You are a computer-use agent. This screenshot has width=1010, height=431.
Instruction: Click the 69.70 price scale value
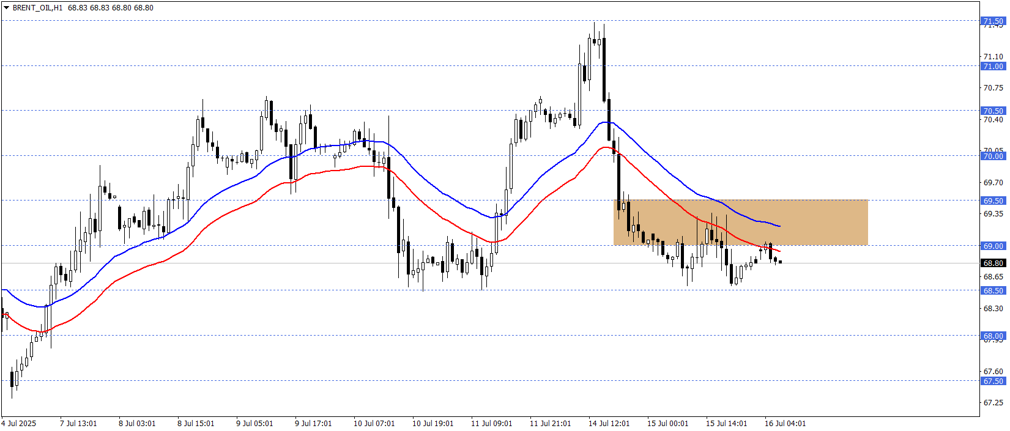click(x=993, y=182)
